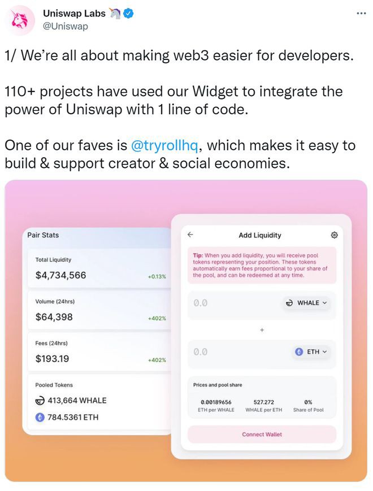Open the @tryrollhq mention link
Viewport: 373px width, 491px height.
coord(164,145)
